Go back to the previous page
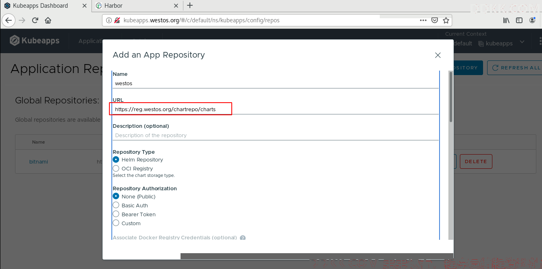This screenshot has height=269, width=542. tap(9, 20)
